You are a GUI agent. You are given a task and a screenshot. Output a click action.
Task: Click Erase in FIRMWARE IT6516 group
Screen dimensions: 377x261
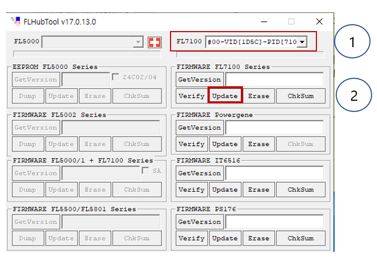tap(258, 190)
